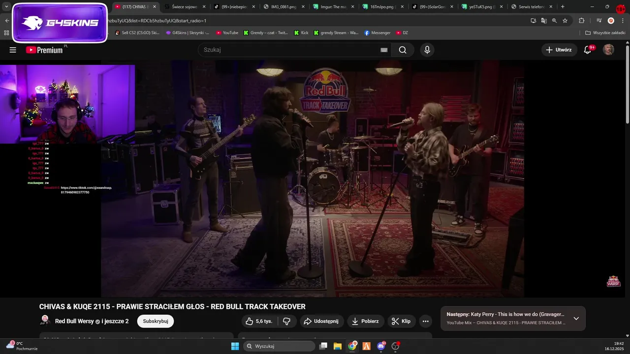Image resolution: width=630 pixels, height=354 pixels.
Task: Open Chrome from the taskbar
Action: [x=352, y=346]
